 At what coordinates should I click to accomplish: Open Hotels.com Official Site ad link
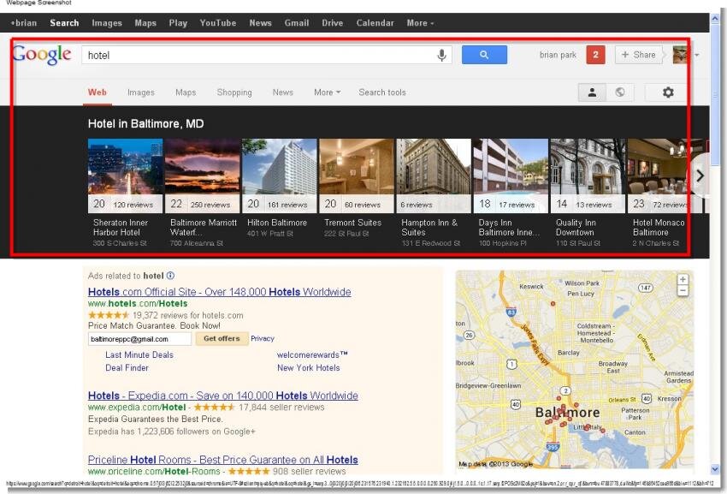pyautogui.click(x=219, y=292)
